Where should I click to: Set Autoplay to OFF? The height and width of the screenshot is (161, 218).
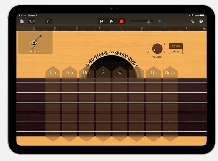149,52
